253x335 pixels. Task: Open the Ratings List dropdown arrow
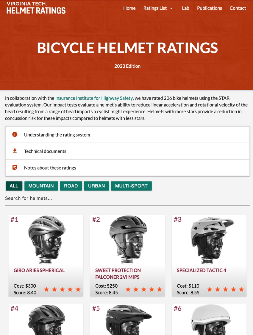171,8
